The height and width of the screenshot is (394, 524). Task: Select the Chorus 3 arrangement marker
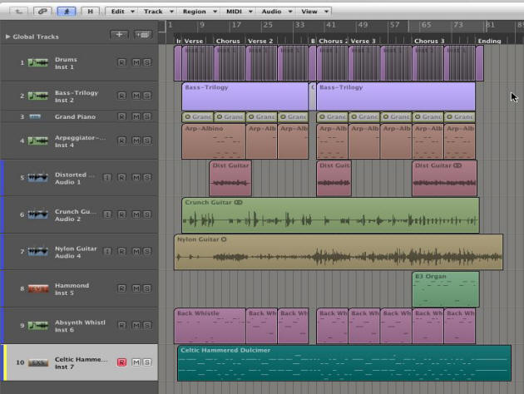429,41
